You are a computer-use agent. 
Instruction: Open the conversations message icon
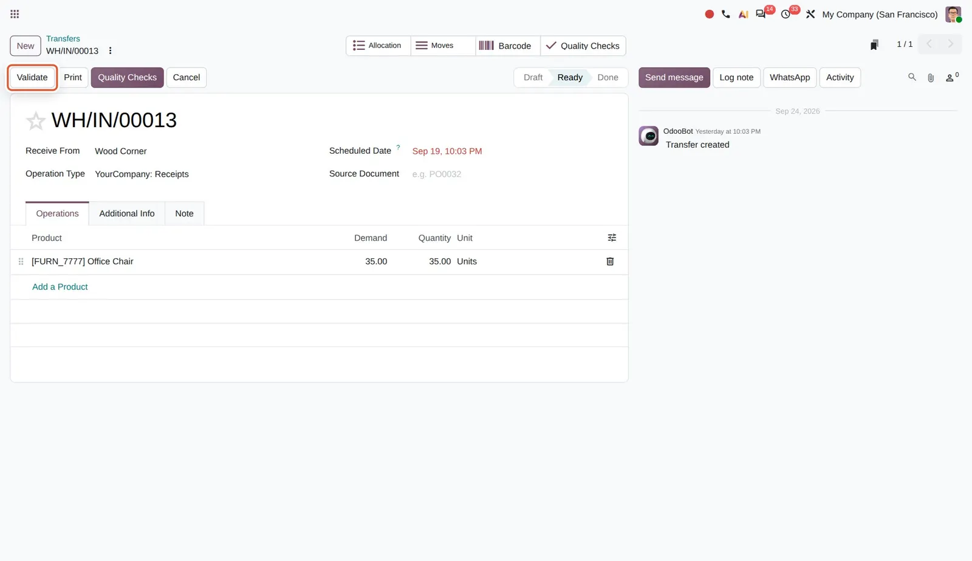tap(761, 14)
